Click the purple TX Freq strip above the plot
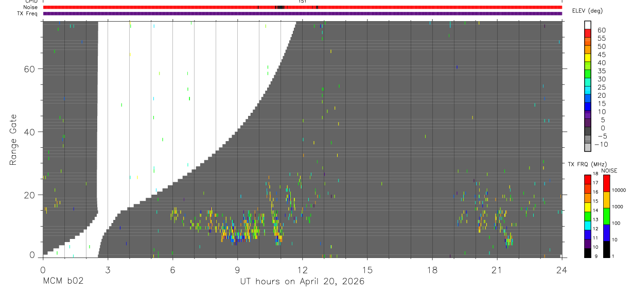632x292 pixels. 302,13
